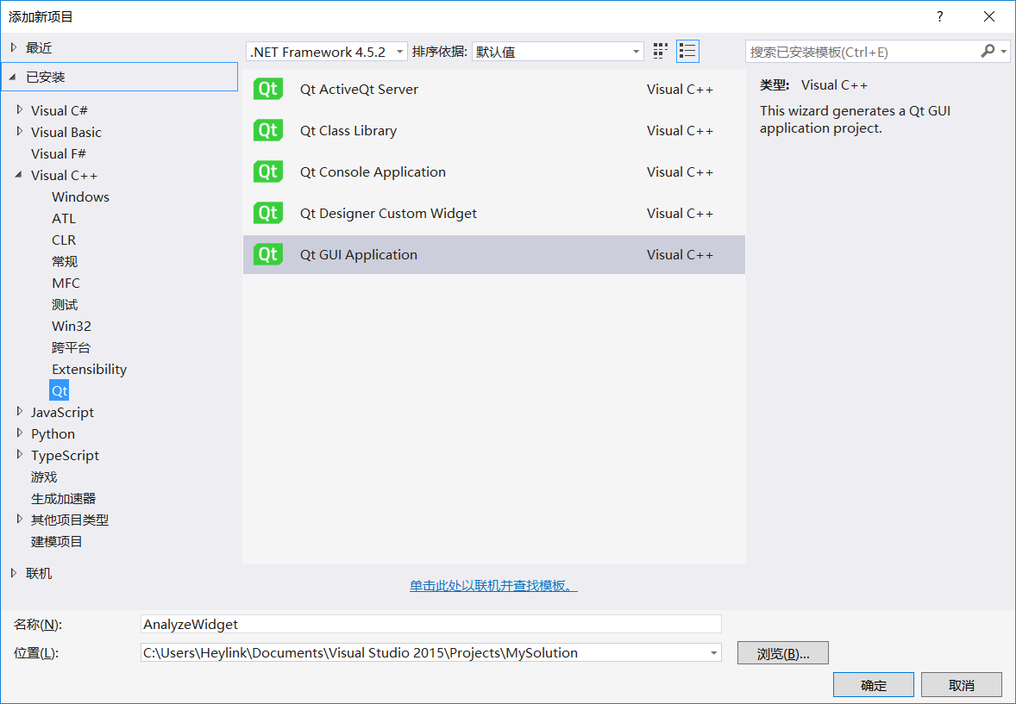
Task: Click the Qt Console Application template icon
Action: 268,171
